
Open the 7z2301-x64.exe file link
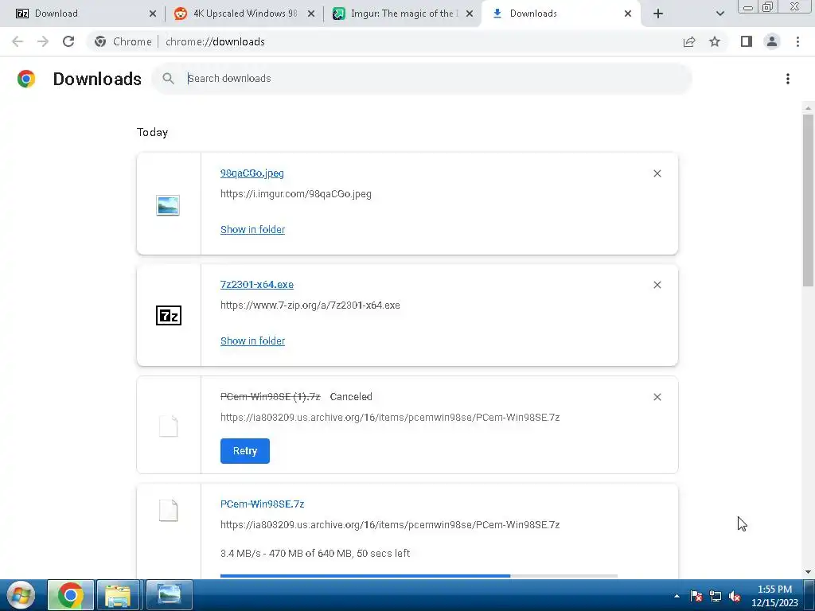pos(257,284)
